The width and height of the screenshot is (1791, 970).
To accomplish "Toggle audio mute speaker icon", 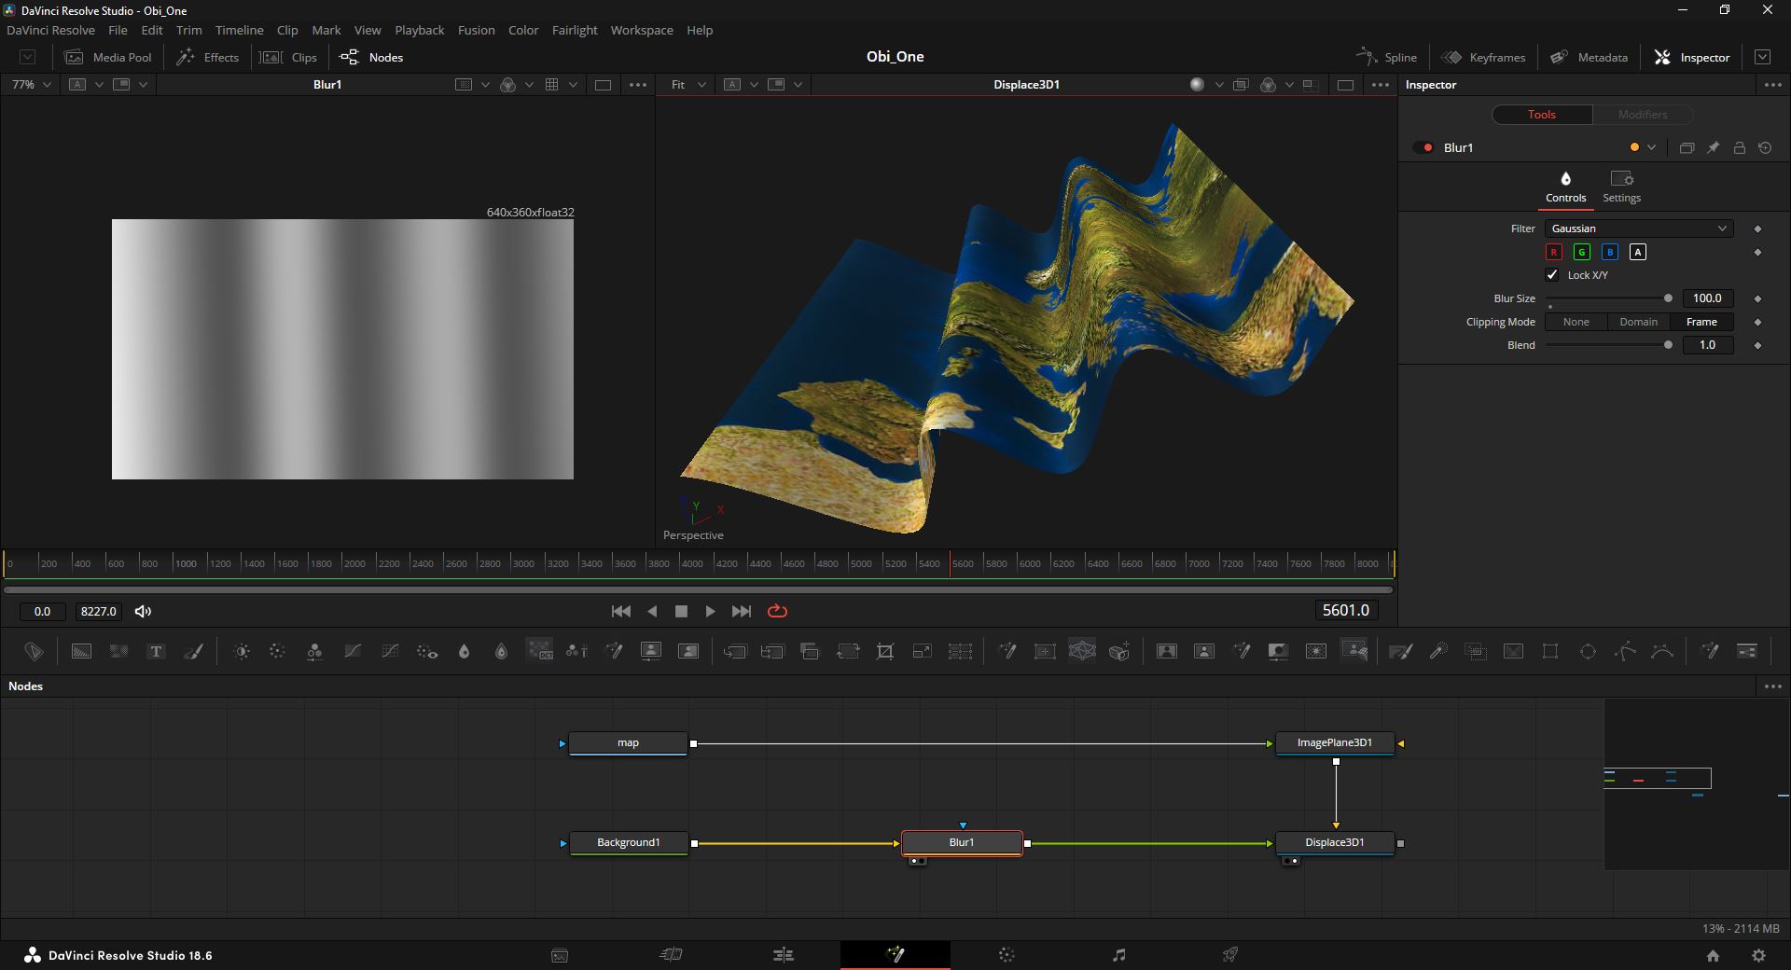I will coord(143,611).
